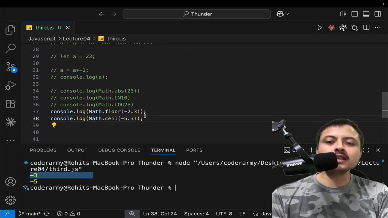
Task: Split the editor to the right
Action: tap(366, 28)
